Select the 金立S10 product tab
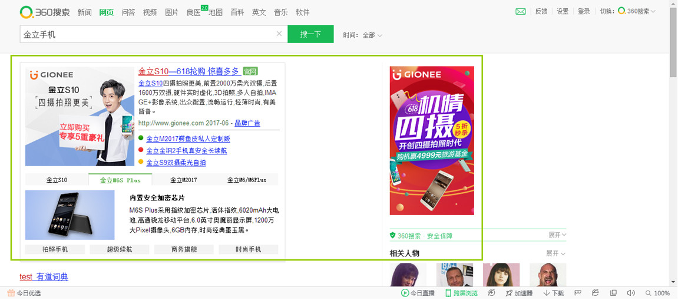678x300 pixels. click(57, 180)
